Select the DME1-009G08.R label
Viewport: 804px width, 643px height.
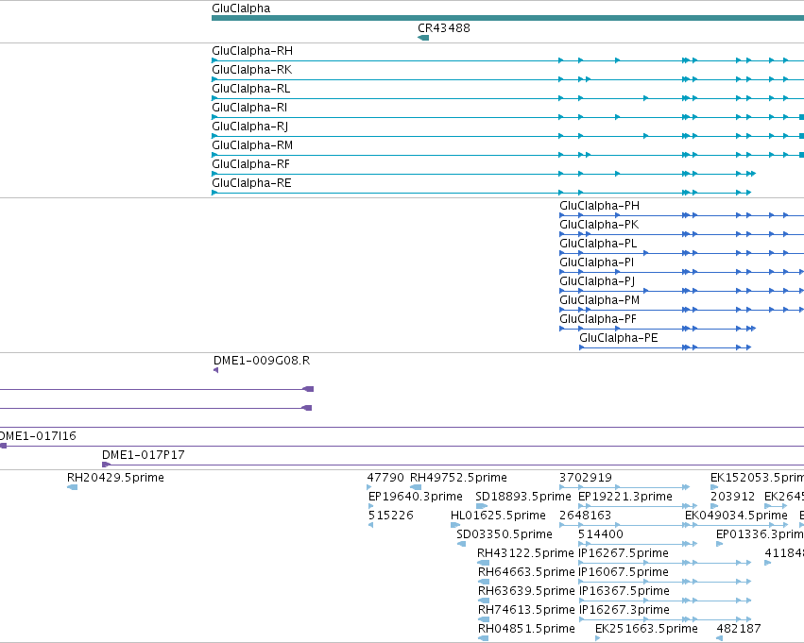[262, 361]
